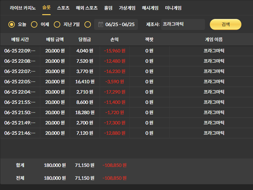Select the 06-25 22:05 bet time cell

pos(20,82)
